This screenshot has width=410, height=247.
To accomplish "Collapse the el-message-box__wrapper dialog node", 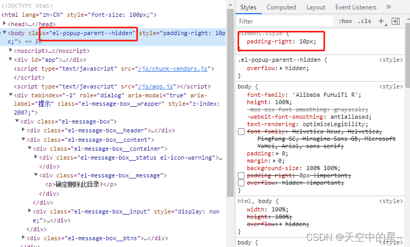I will [x=10, y=95].
